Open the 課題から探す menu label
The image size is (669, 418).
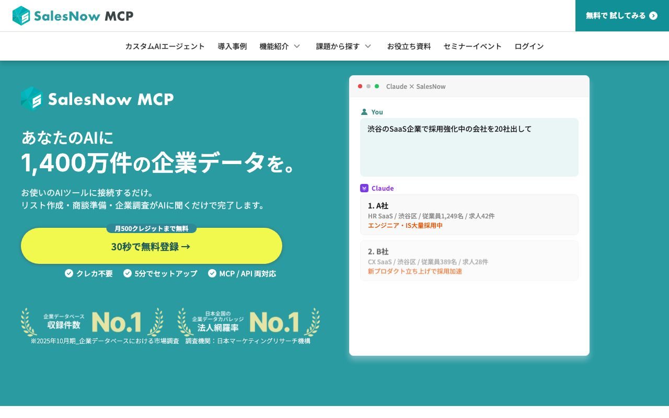coord(338,46)
